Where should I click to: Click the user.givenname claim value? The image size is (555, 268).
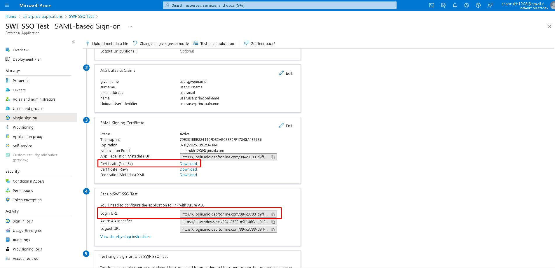point(193,81)
